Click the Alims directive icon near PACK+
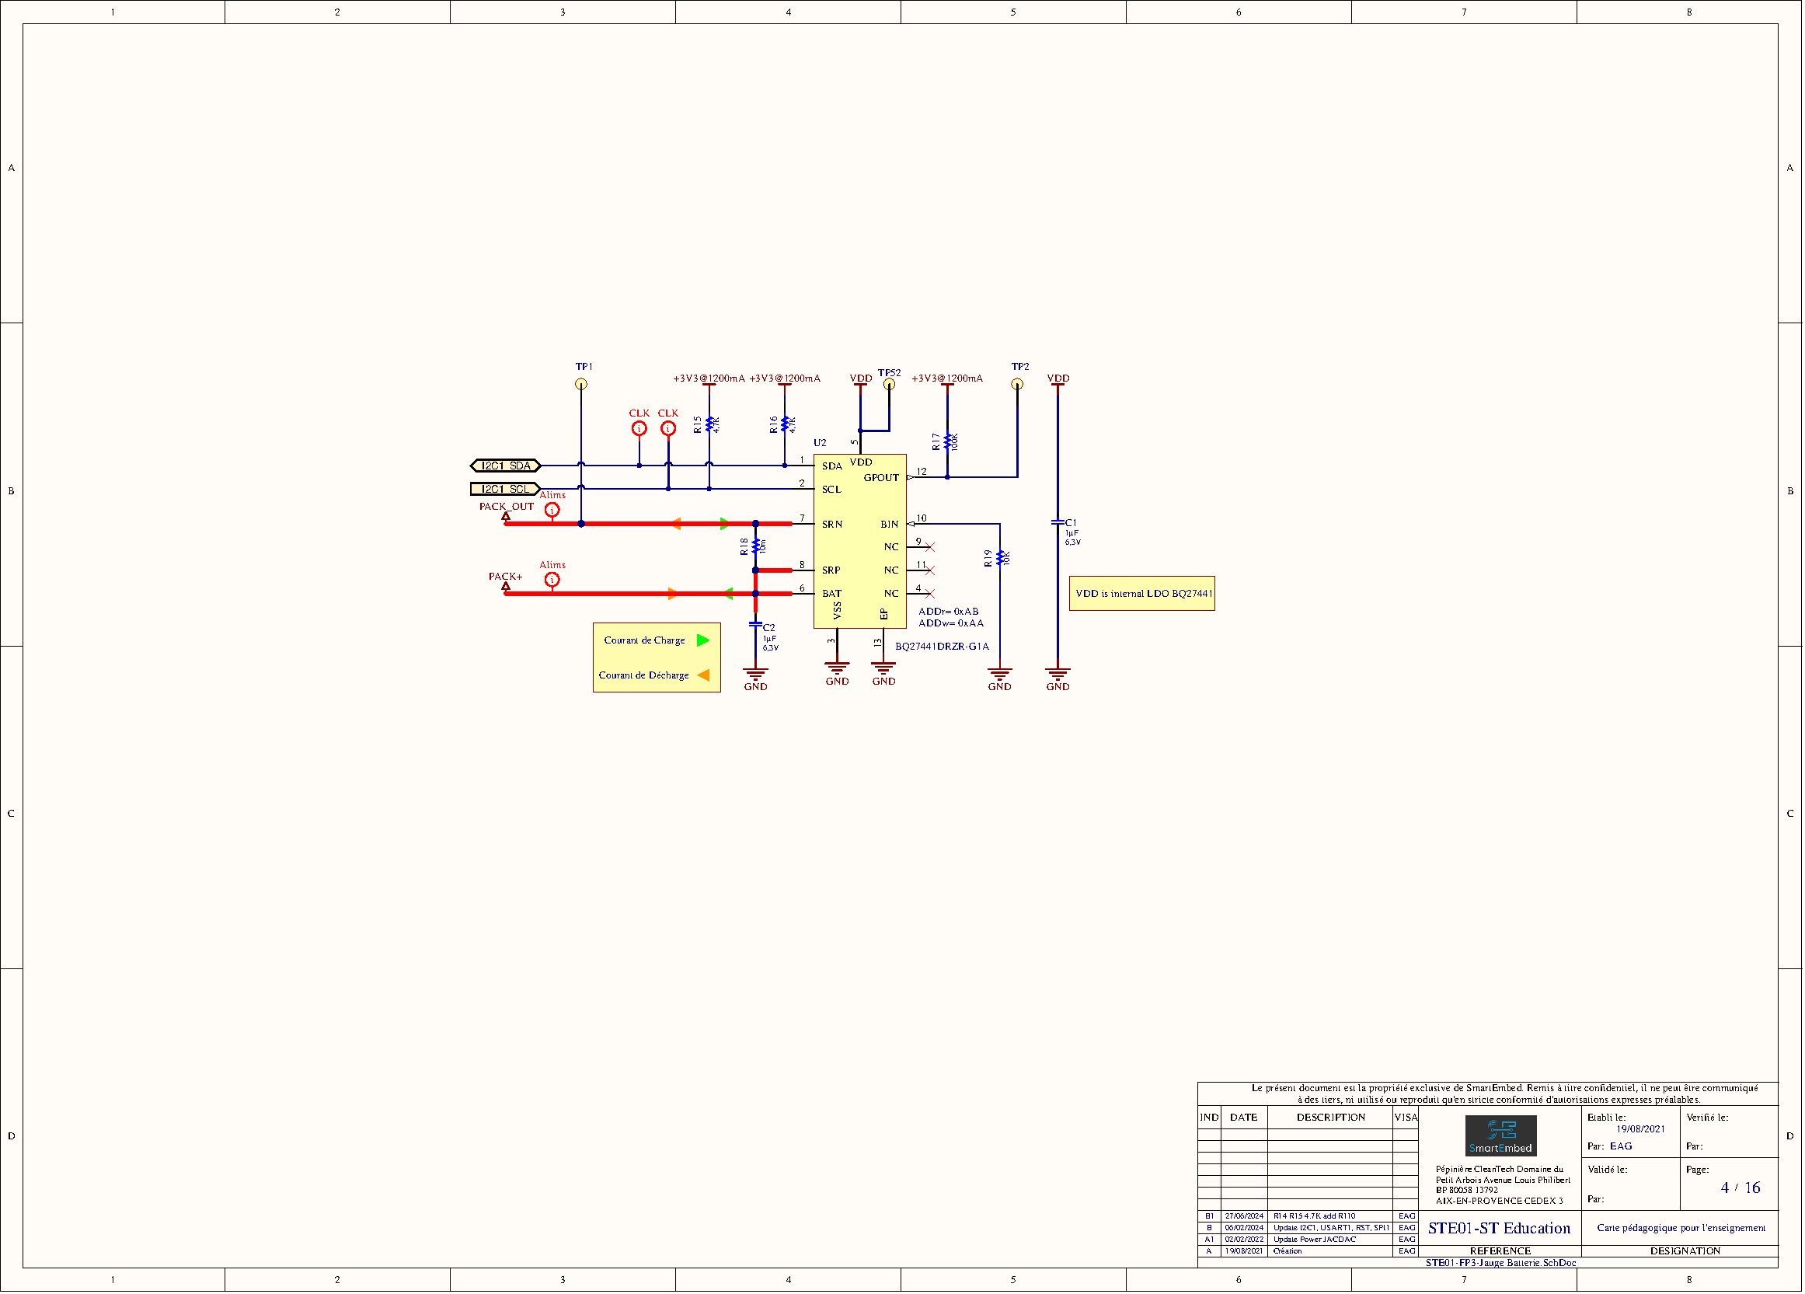 coord(552,580)
